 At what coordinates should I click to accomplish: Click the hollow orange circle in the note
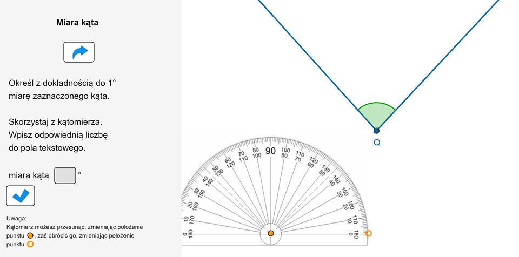pyautogui.click(x=30, y=245)
